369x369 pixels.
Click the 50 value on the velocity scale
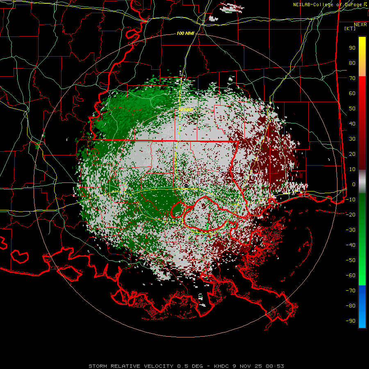point(352,109)
